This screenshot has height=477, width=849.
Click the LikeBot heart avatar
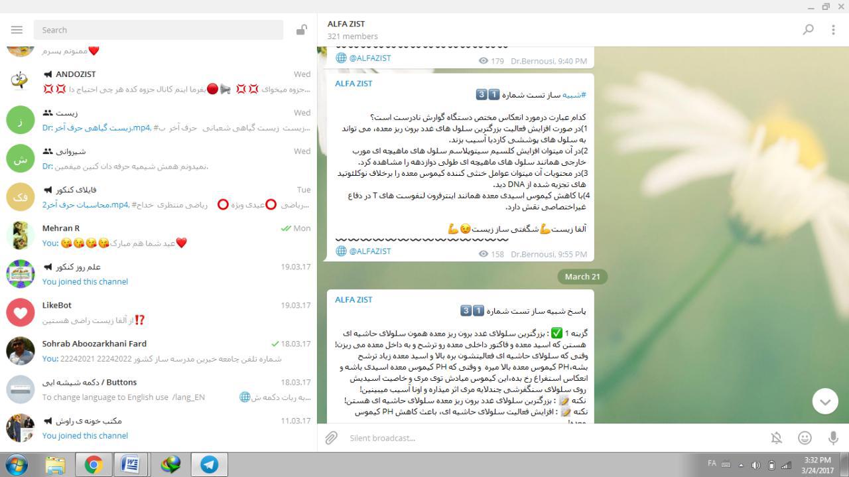coord(21,312)
